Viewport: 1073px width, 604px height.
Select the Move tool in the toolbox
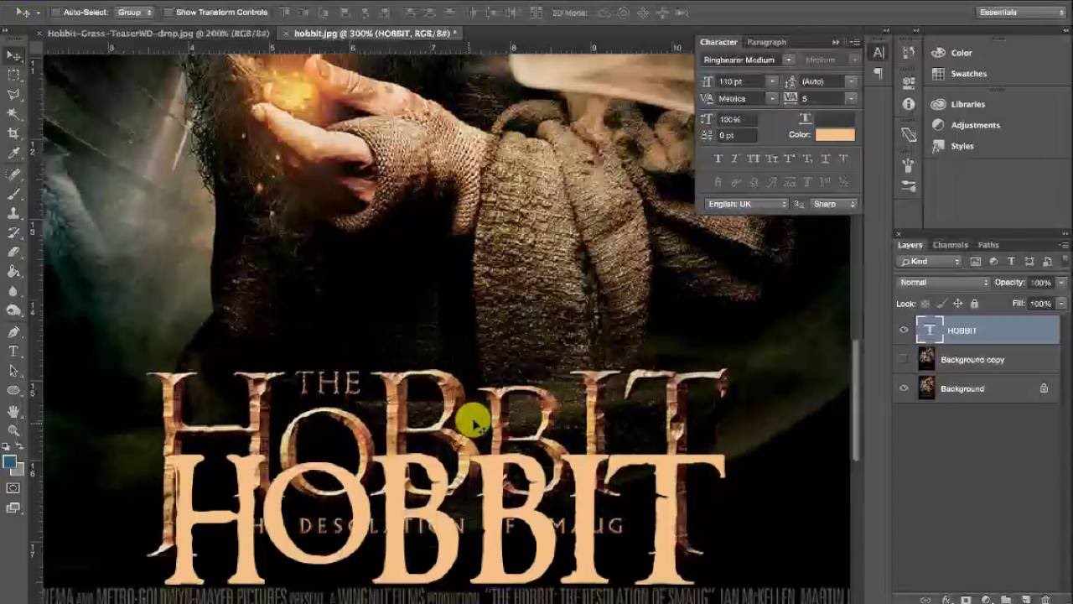[13, 55]
